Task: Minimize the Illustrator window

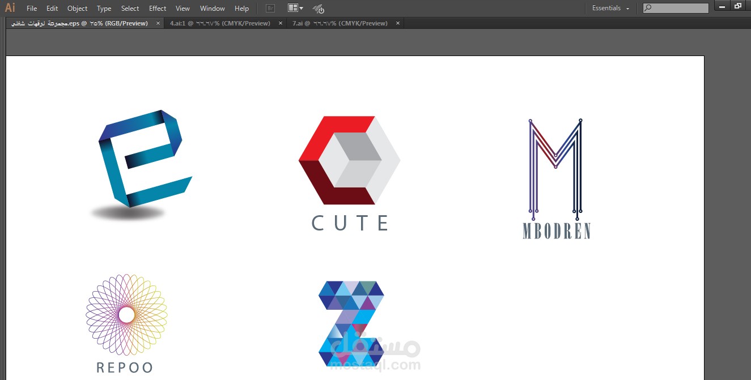Action: tap(721, 6)
